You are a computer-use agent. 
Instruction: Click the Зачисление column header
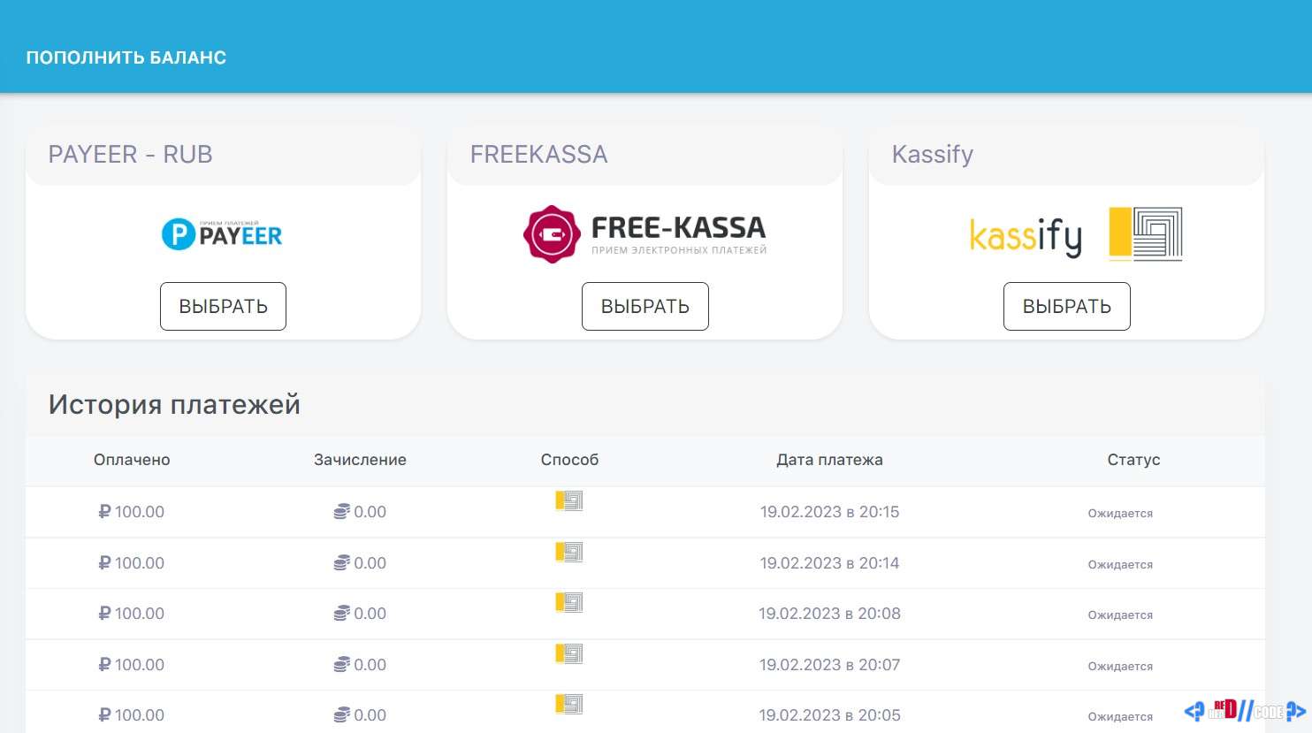[x=360, y=460]
